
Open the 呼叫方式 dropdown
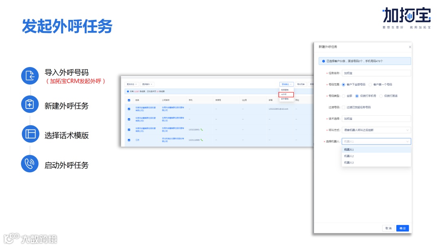coord(376,130)
